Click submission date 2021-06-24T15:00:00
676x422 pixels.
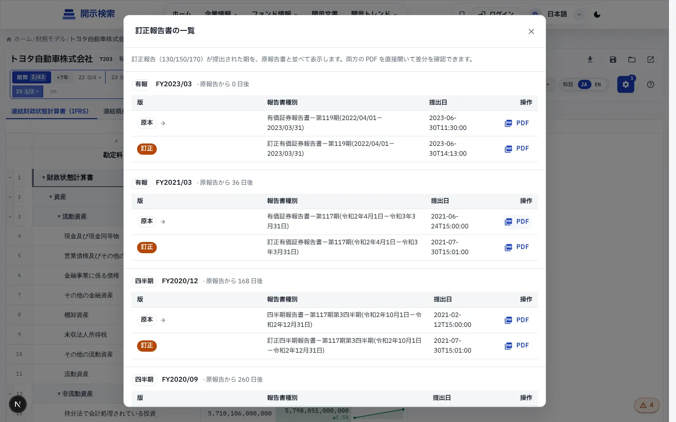coord(450,221)
